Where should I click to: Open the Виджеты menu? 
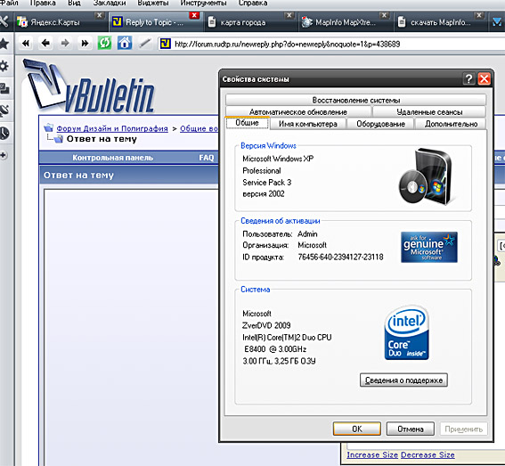(x=153, y=4)
